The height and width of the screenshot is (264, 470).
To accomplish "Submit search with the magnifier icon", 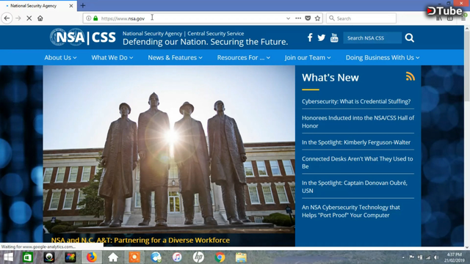I will pos(410,37).
